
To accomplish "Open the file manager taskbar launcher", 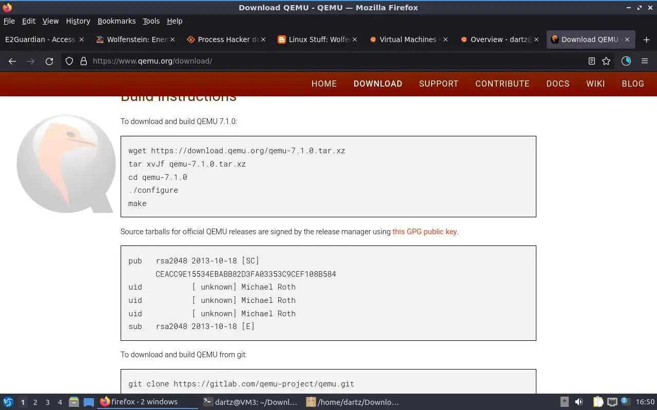I will (x=74, y=402).
